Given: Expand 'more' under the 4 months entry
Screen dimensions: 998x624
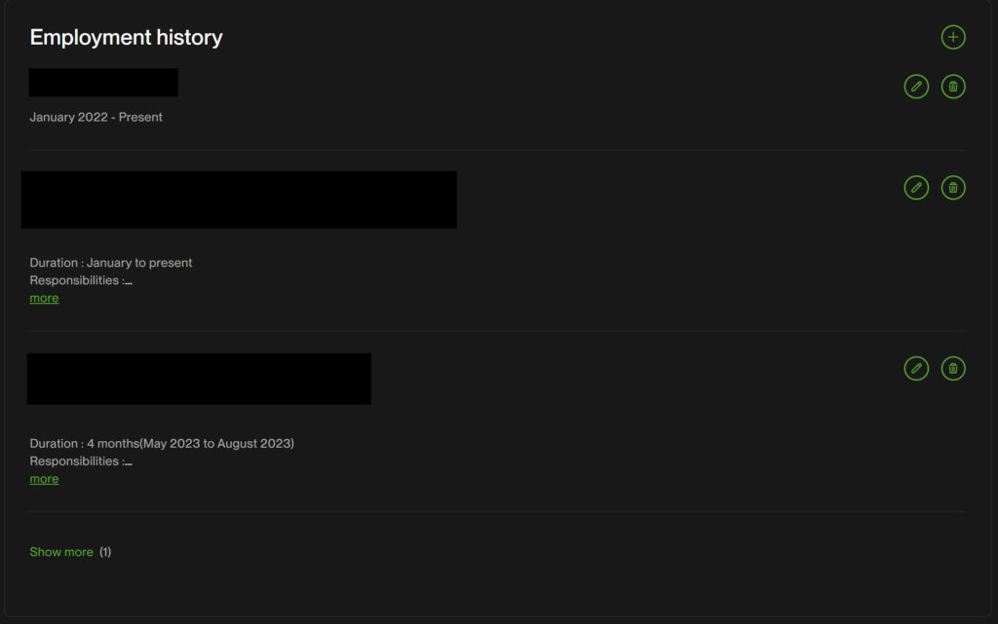Looking at the screenshot, I should [x=44, y=479].
